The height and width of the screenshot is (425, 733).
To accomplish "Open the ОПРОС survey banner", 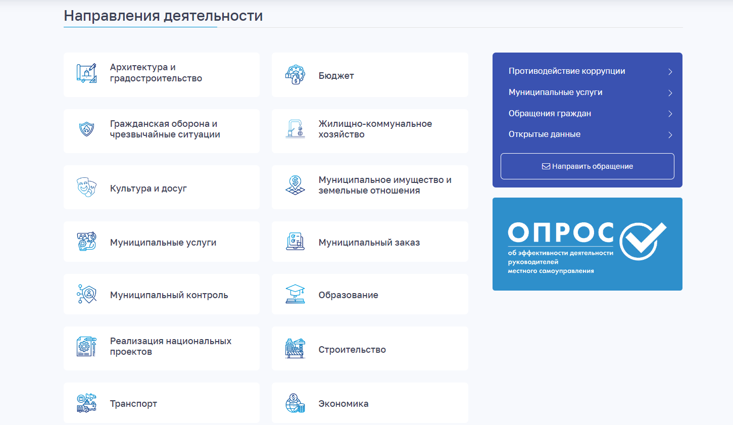I will click(587, 244).
